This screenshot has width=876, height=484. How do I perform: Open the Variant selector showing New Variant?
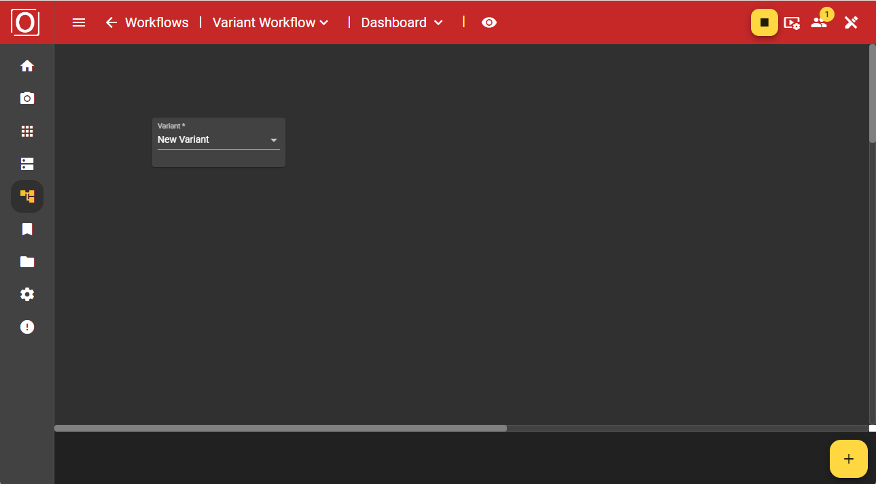coord(217,139)
